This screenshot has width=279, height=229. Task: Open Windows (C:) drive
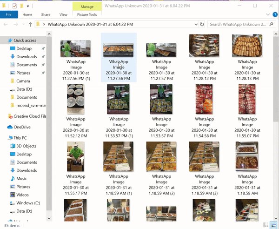tap(28, 203)
